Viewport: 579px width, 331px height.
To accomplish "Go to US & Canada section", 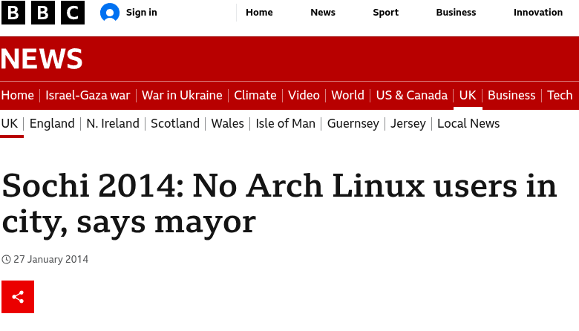I will point(412,95).
